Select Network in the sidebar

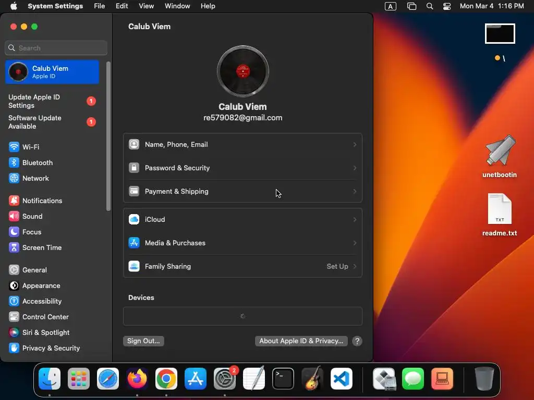coord(29,178)
